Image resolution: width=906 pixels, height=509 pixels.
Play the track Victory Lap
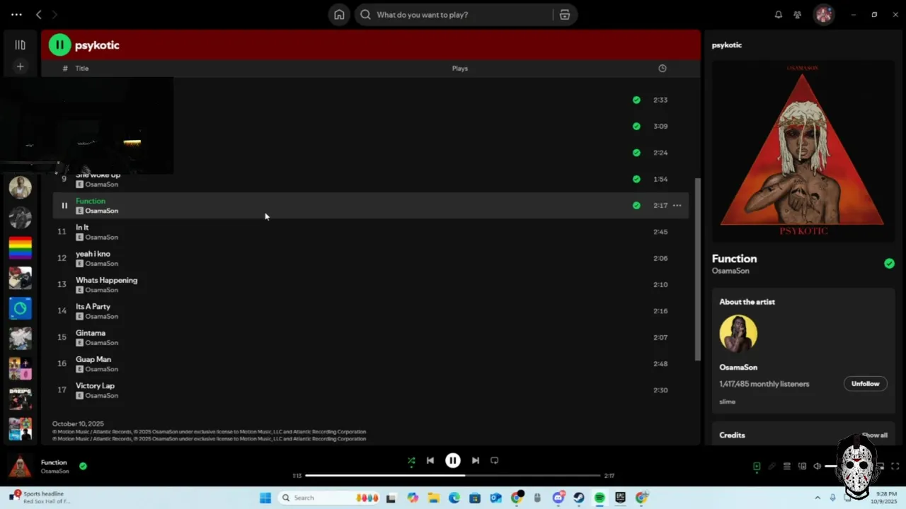point(95,386)
